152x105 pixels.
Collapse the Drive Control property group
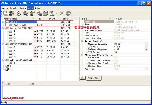tap(82, 41)
